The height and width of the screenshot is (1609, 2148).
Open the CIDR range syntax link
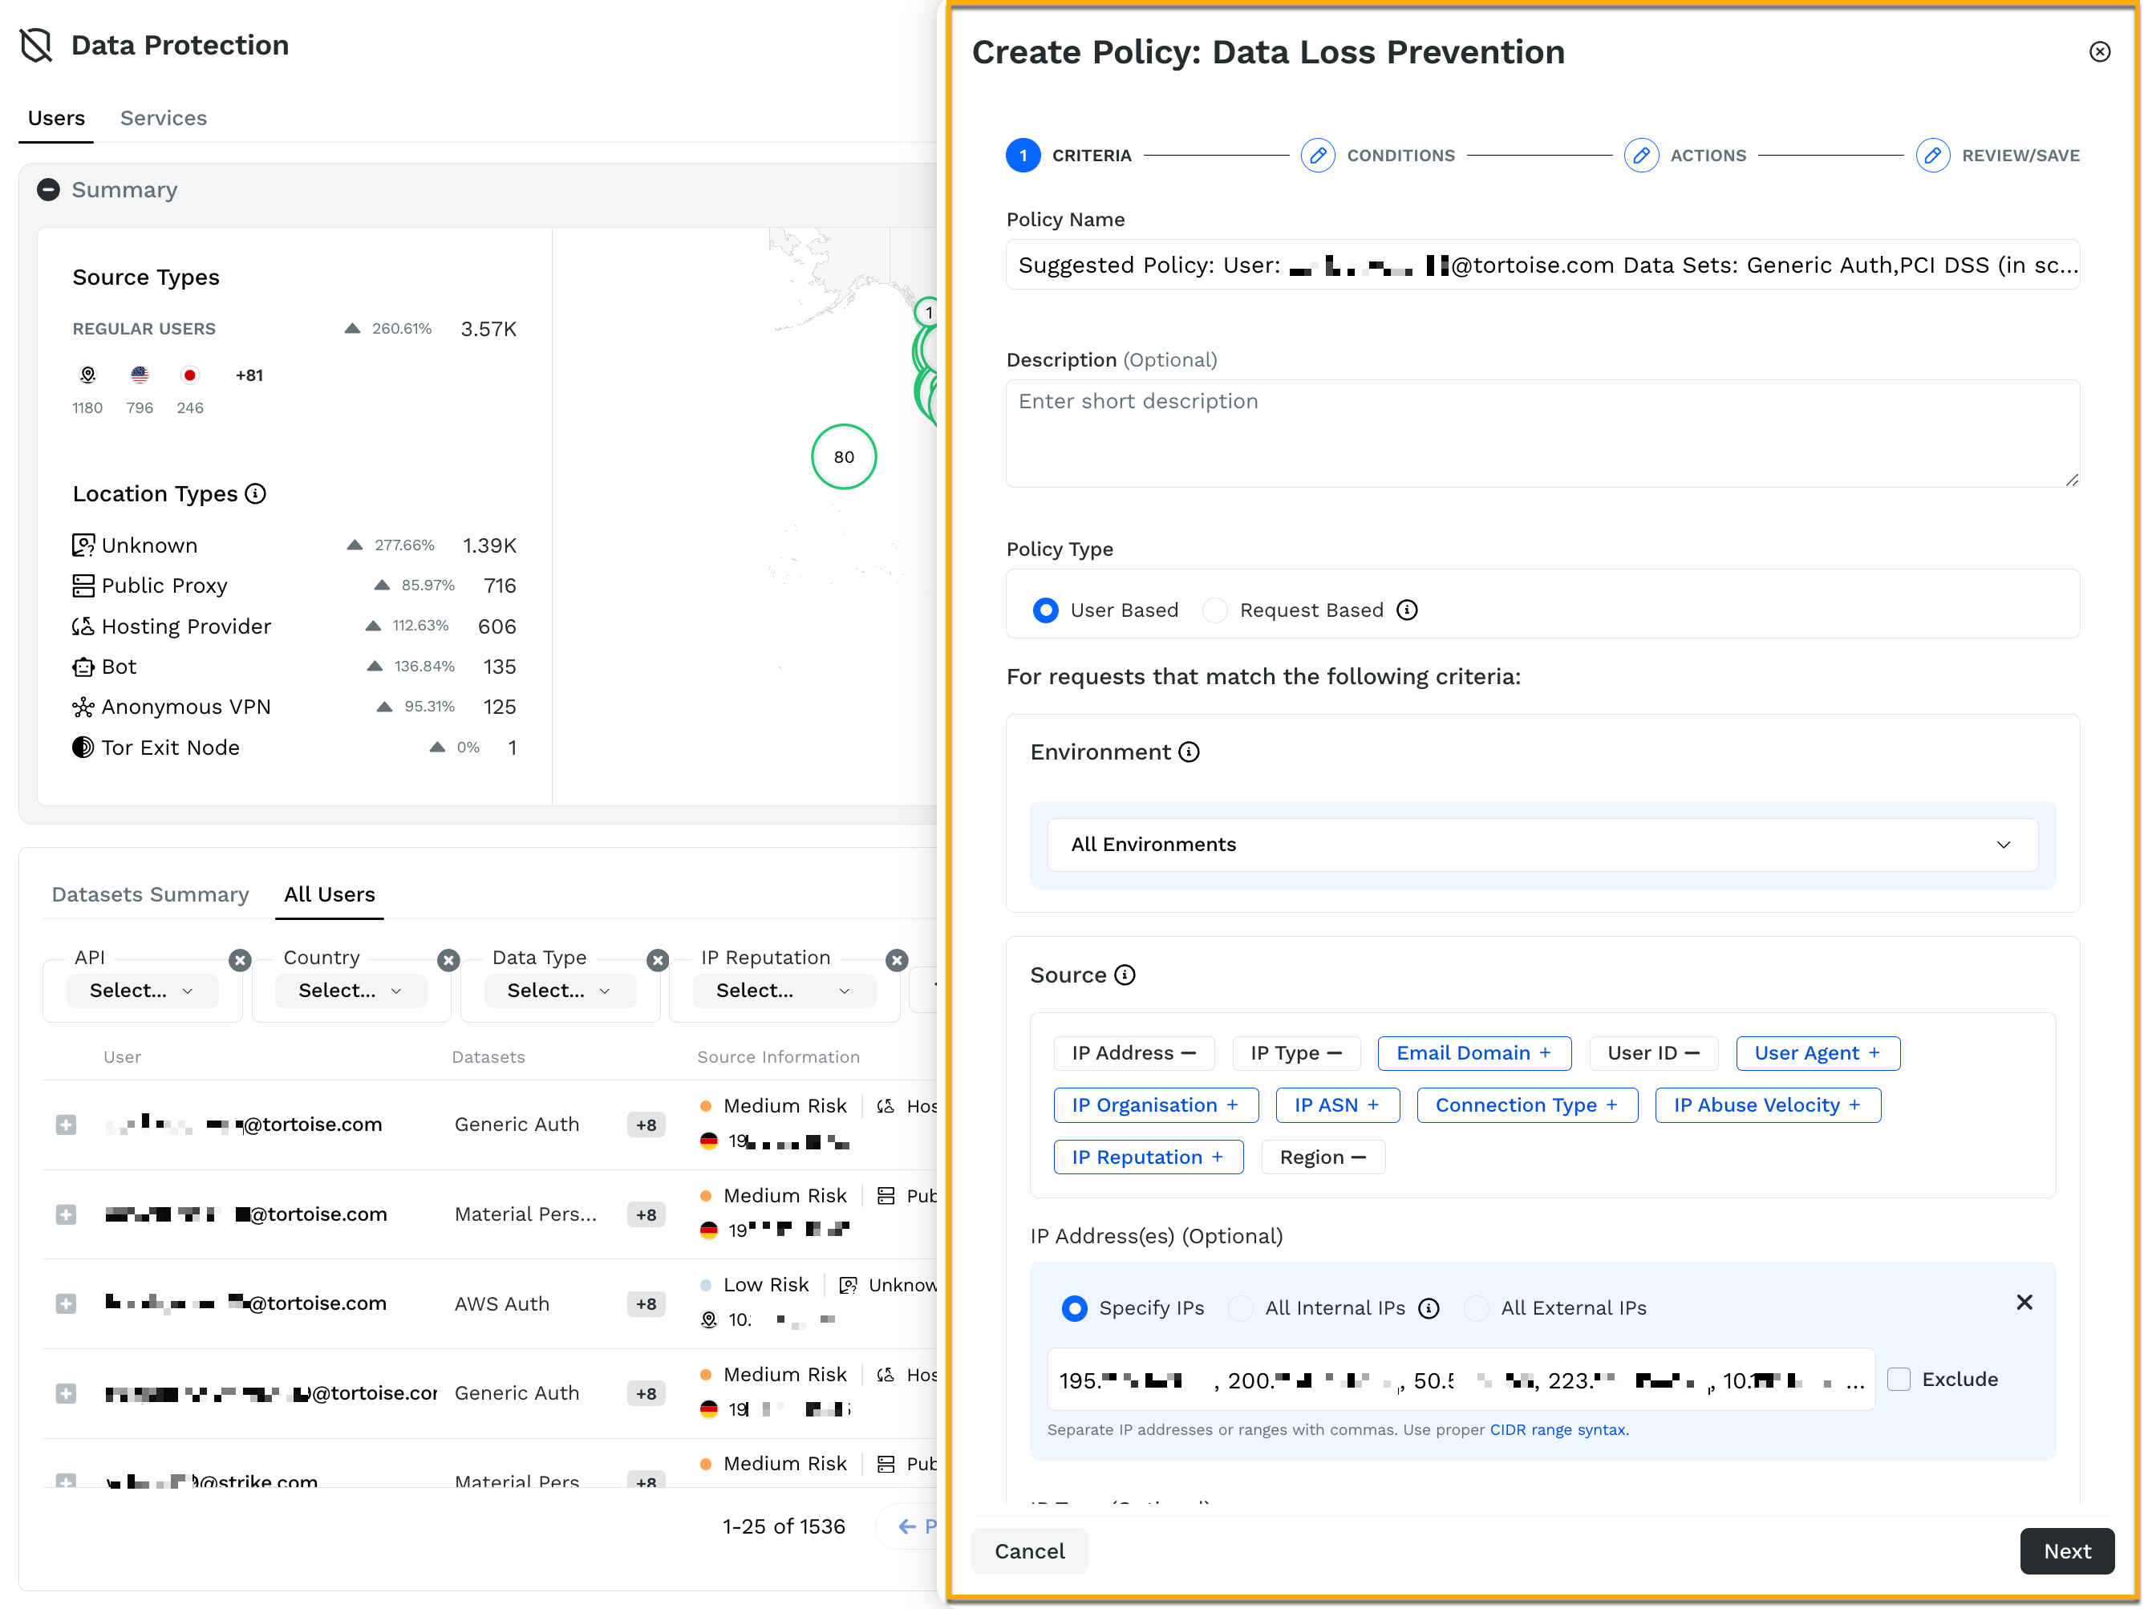click(x=1558, y=1429)
